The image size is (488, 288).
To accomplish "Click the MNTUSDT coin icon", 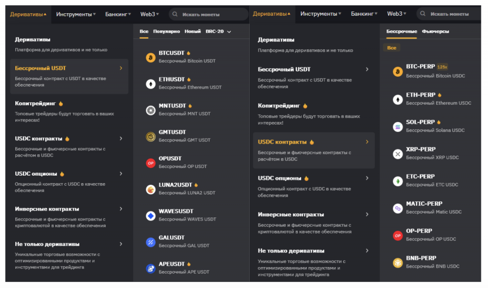I will (x=151, y=110).
